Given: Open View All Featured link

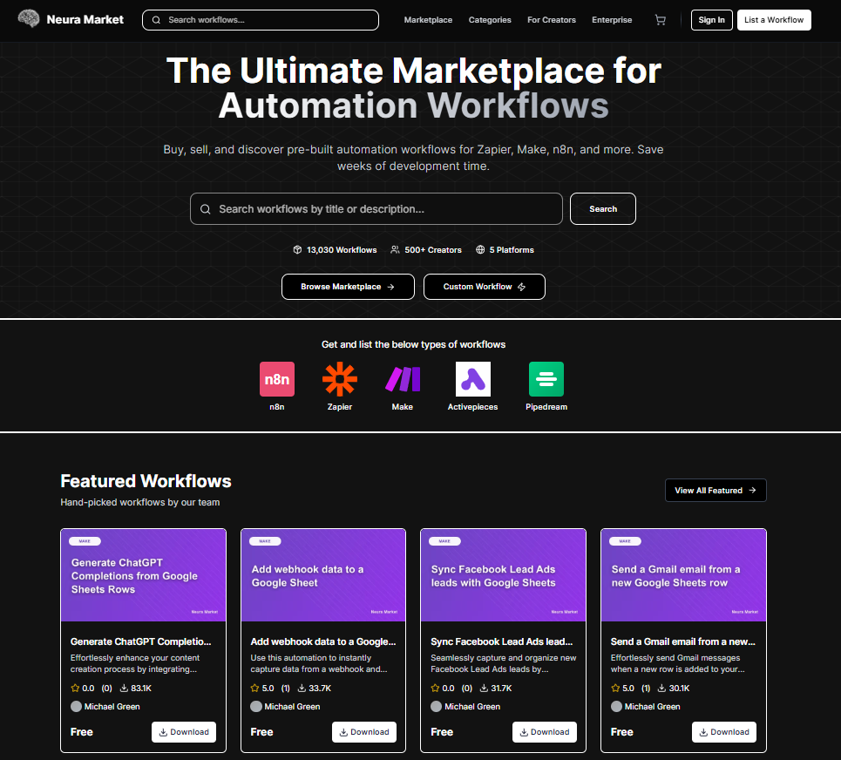Looking at the screenshot, I should (x=716, y=490).
